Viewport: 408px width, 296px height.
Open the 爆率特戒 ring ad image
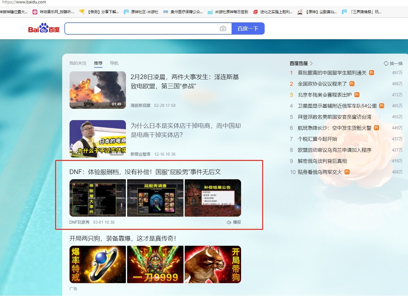pyautogui.click(x=98, y=264)
